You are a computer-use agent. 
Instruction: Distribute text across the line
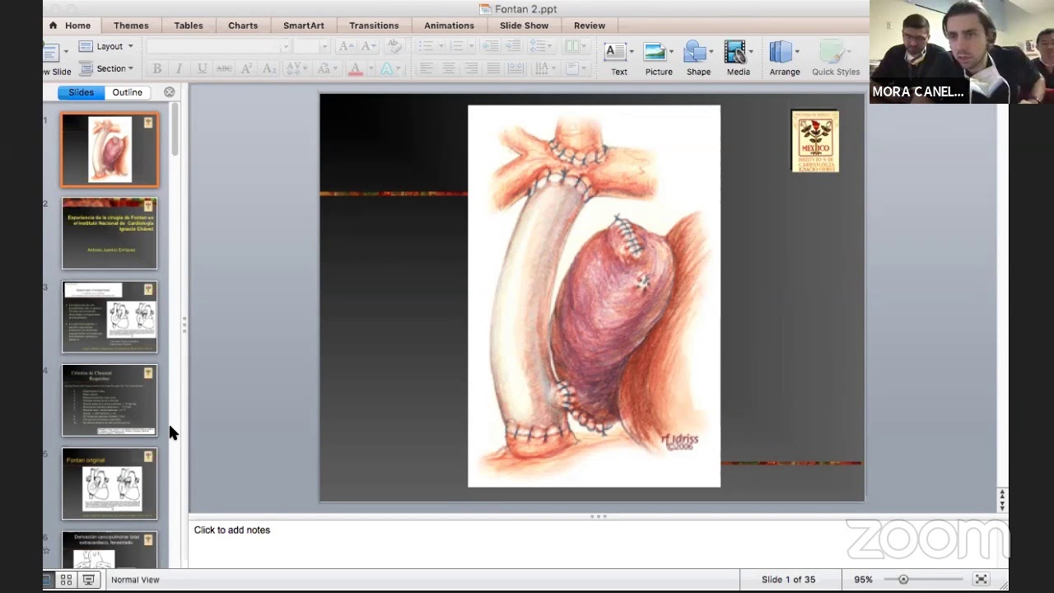coord(515,68)
